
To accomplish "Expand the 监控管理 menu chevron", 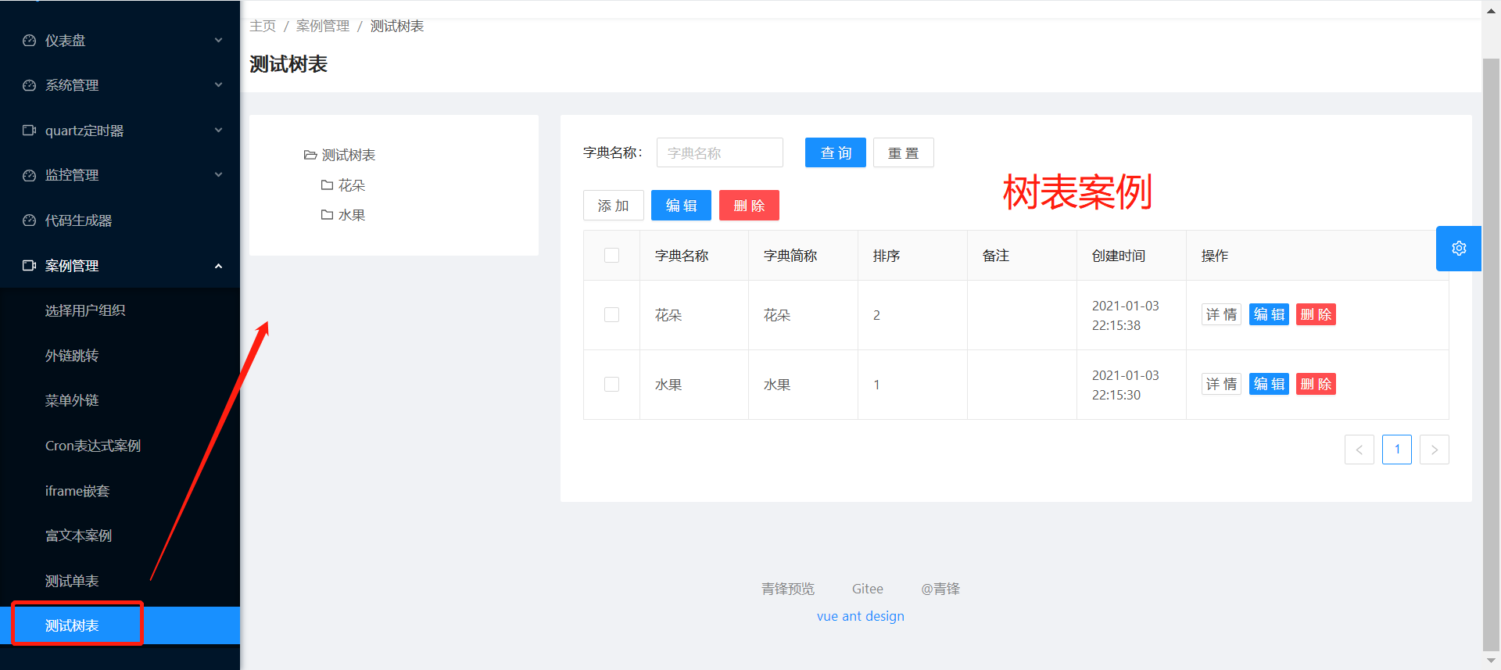I will (218, 175).
